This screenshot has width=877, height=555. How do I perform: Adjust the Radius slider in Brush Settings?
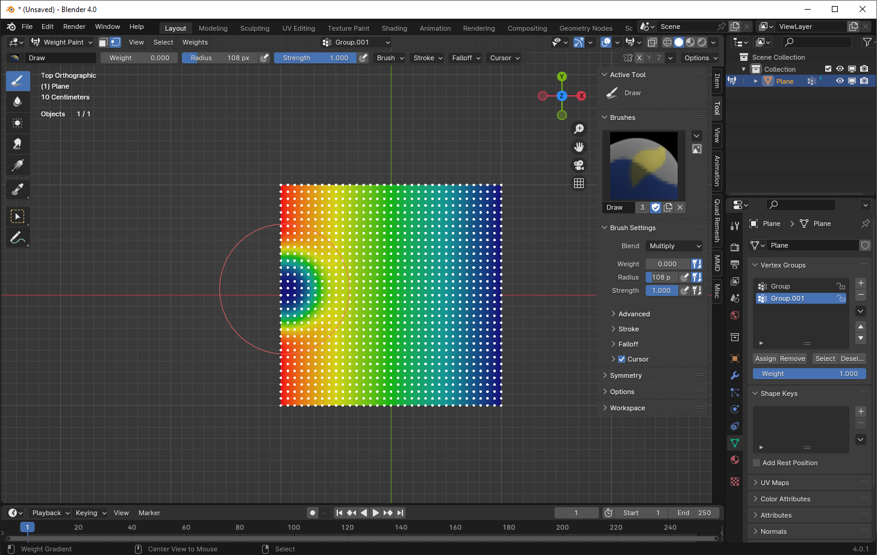click(662, 277)
